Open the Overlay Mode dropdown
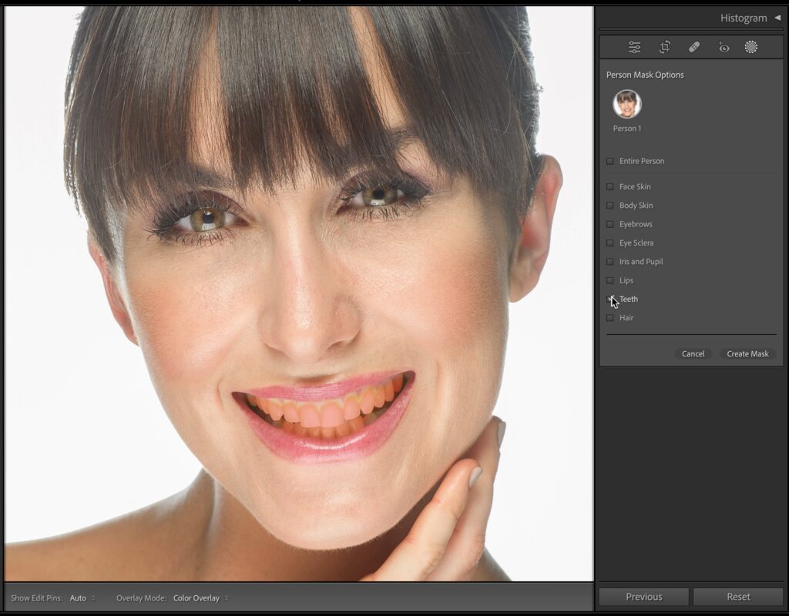Image resolution: width=789 pixels, height=616 pixels. click(x=200, y=598)
